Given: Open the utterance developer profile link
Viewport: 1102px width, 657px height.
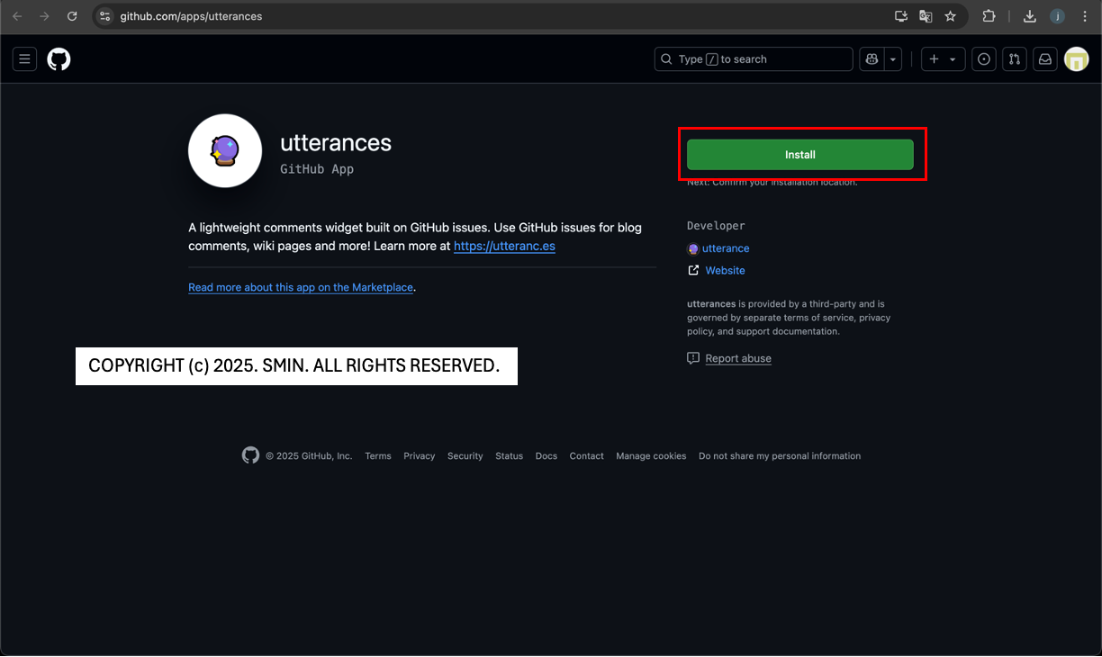Looking at the screenshot, I should pos(726,248).
